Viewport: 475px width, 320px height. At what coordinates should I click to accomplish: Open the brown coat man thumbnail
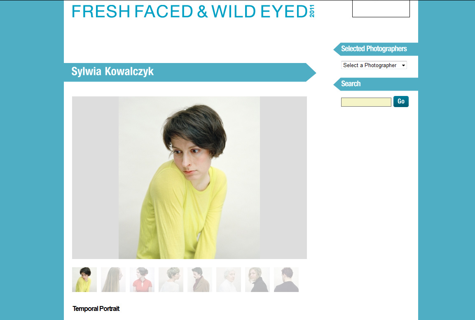[x=200, y=279]
